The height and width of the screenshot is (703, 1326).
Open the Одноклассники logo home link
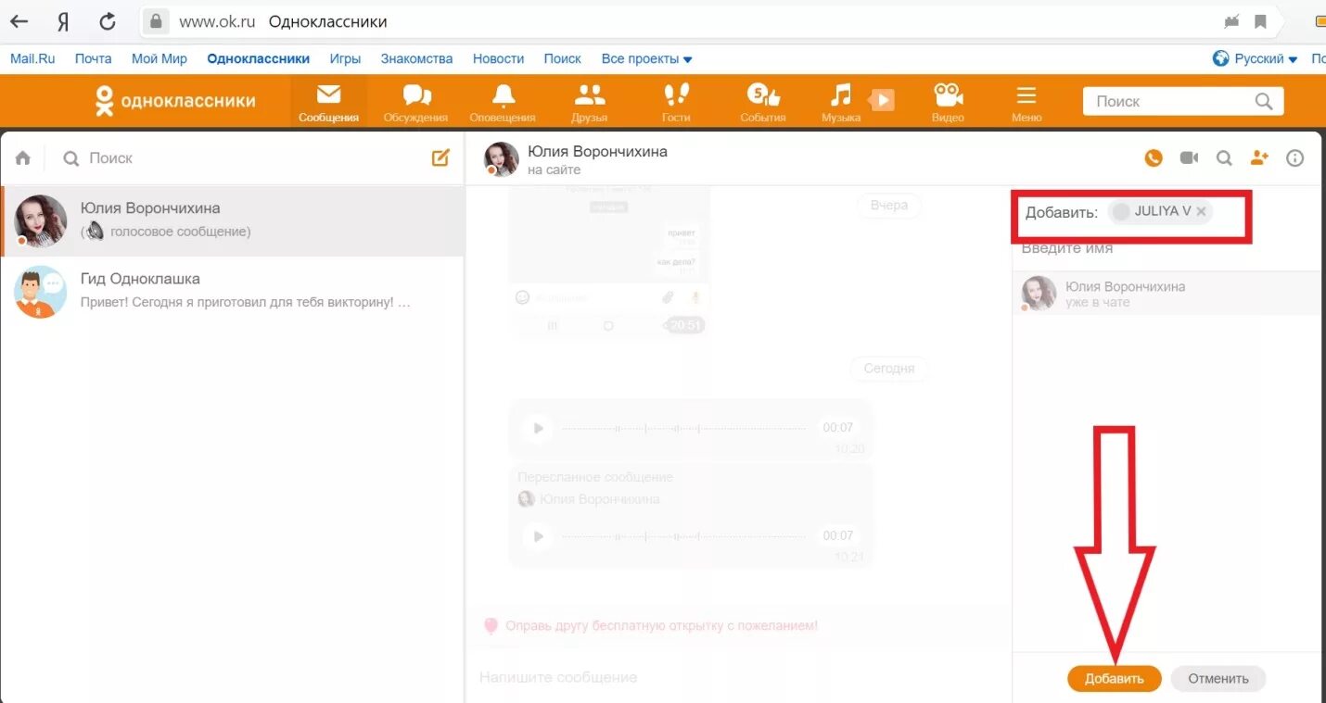coord(175,101)
